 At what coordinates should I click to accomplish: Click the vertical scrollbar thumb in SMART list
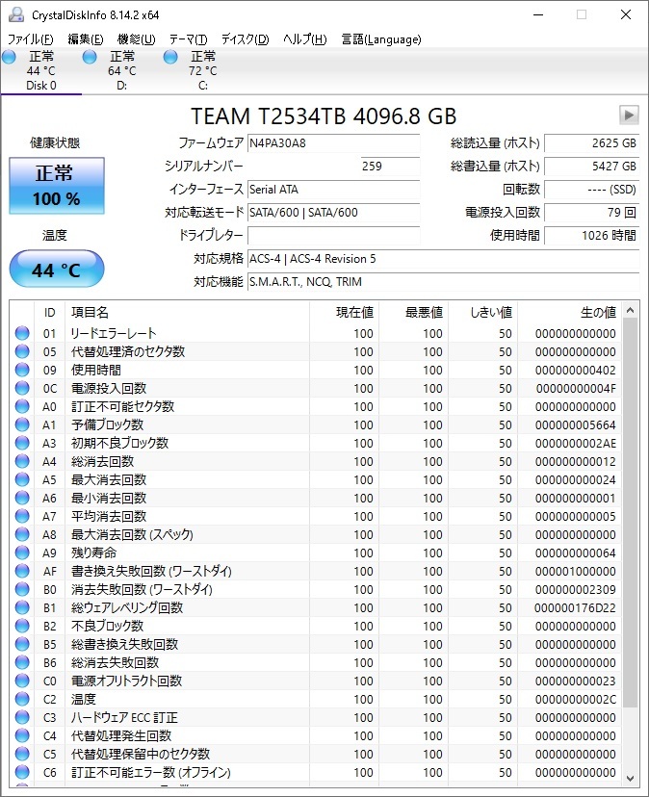click(x=630, y=513)
